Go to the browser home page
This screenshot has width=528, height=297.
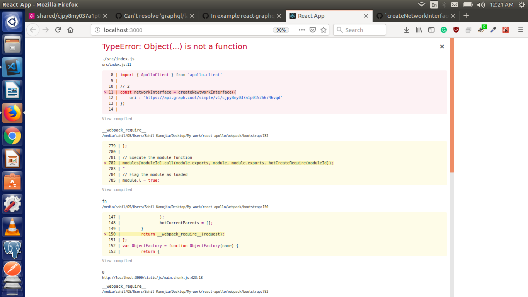(x=70, y=30)
